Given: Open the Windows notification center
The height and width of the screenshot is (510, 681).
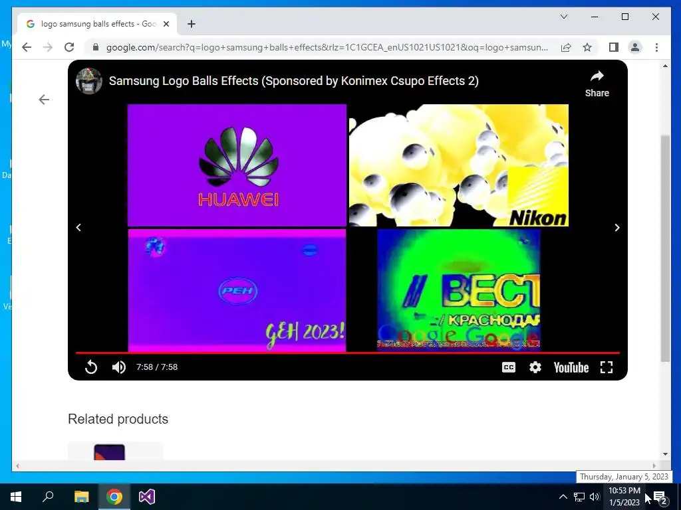Looking at the screenshot, I should click(x=660, y=497).
